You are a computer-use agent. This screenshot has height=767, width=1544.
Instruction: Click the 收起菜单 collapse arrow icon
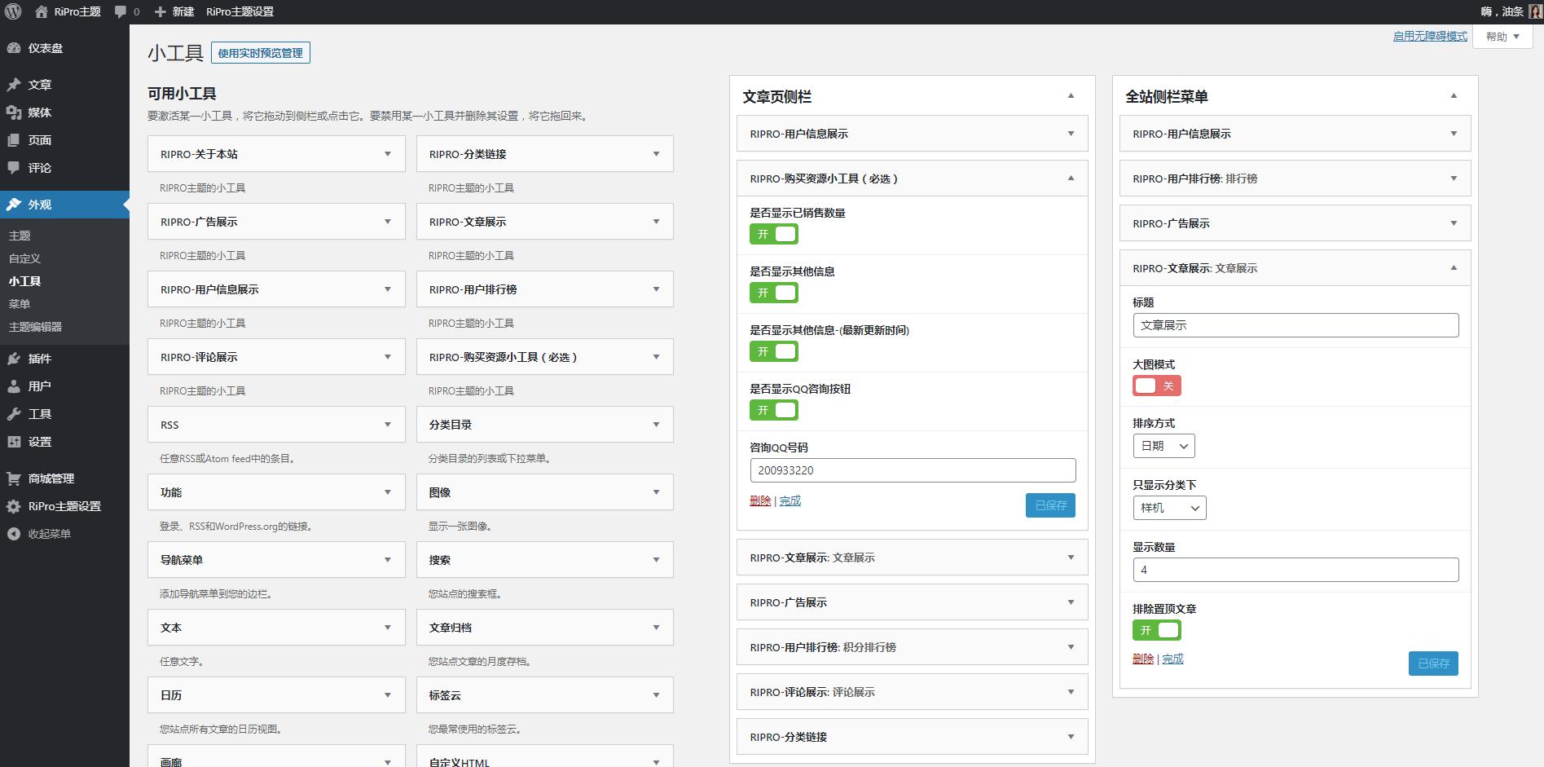[x=14, y=534]
